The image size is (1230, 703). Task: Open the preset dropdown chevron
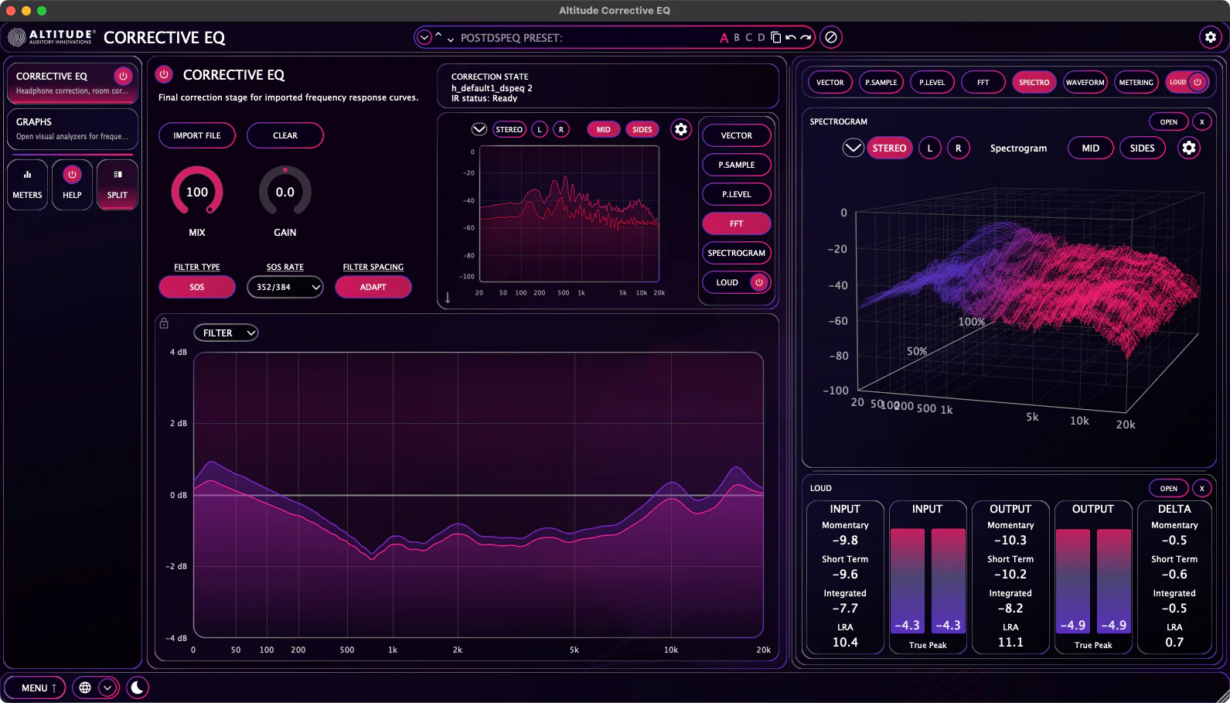tap(424, 37)
